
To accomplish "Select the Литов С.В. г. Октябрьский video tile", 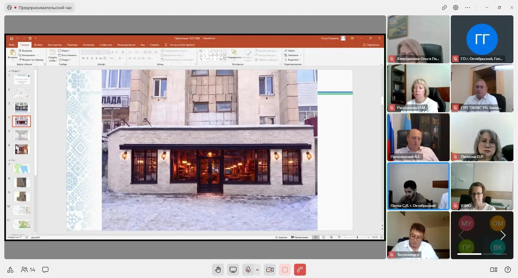I will (x=418, y=186).
